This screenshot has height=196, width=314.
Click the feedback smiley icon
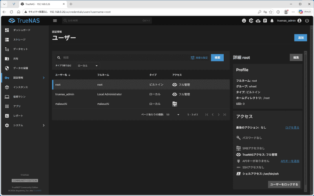pyautogui.click(x=244, y=21)
